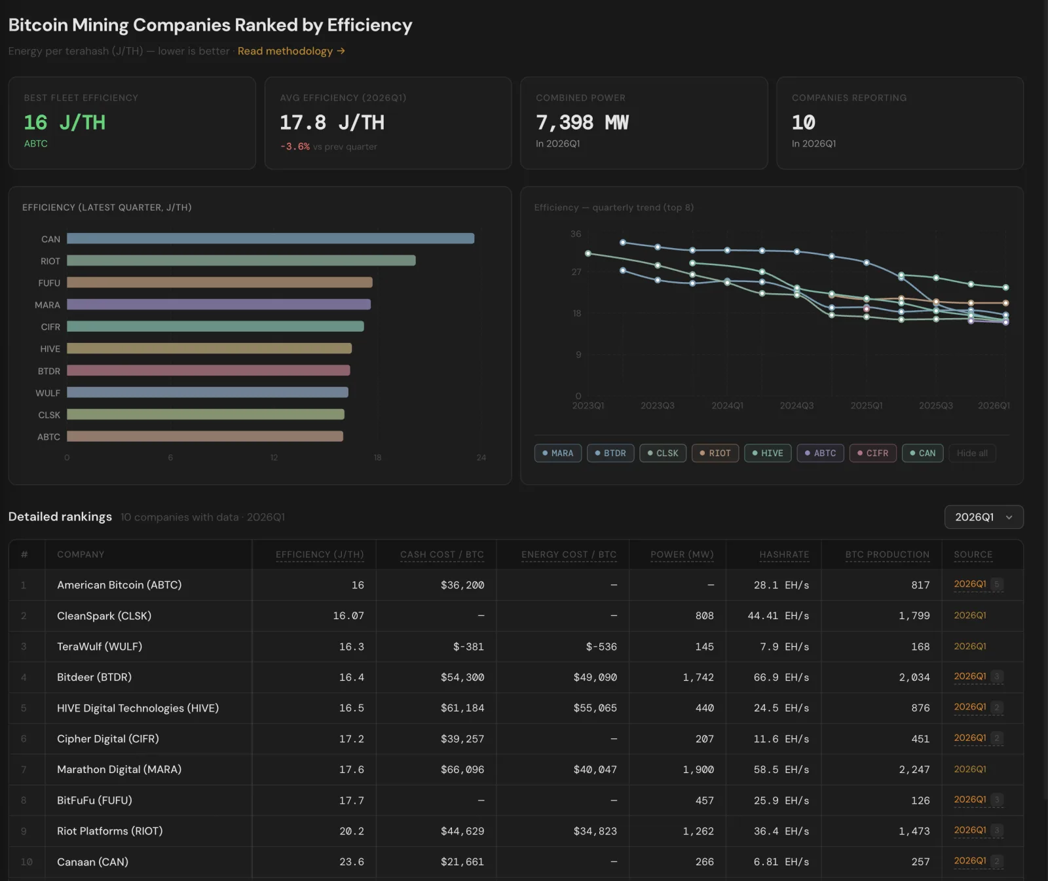Click the Hide all button
1048x881 pixels.
tap(972, 453)
